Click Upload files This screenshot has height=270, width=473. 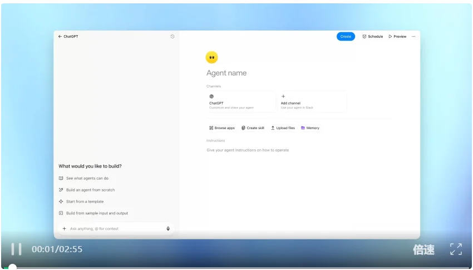pos(283,128)
